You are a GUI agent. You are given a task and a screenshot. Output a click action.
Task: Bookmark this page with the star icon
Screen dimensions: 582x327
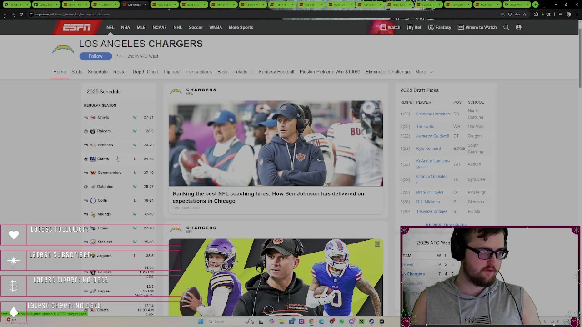[524, 14]
